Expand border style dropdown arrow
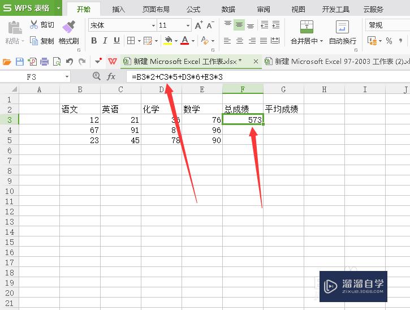The height and width of the screenshot is (310, 410). click(139, 41)
